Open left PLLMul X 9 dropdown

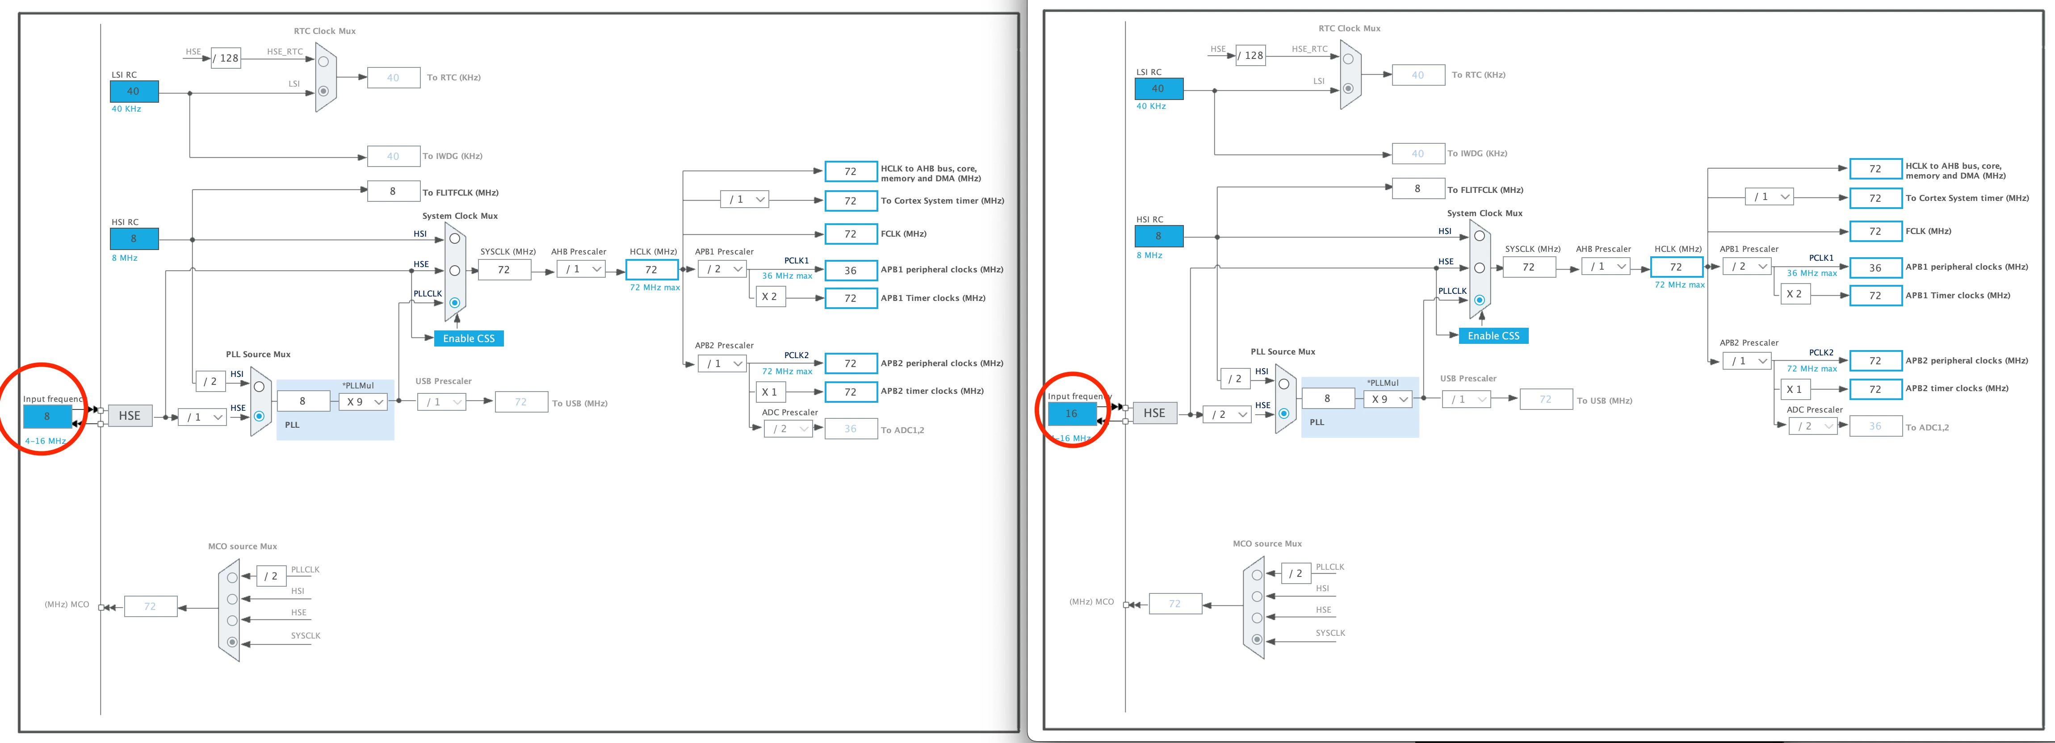(x=364, y=402)
